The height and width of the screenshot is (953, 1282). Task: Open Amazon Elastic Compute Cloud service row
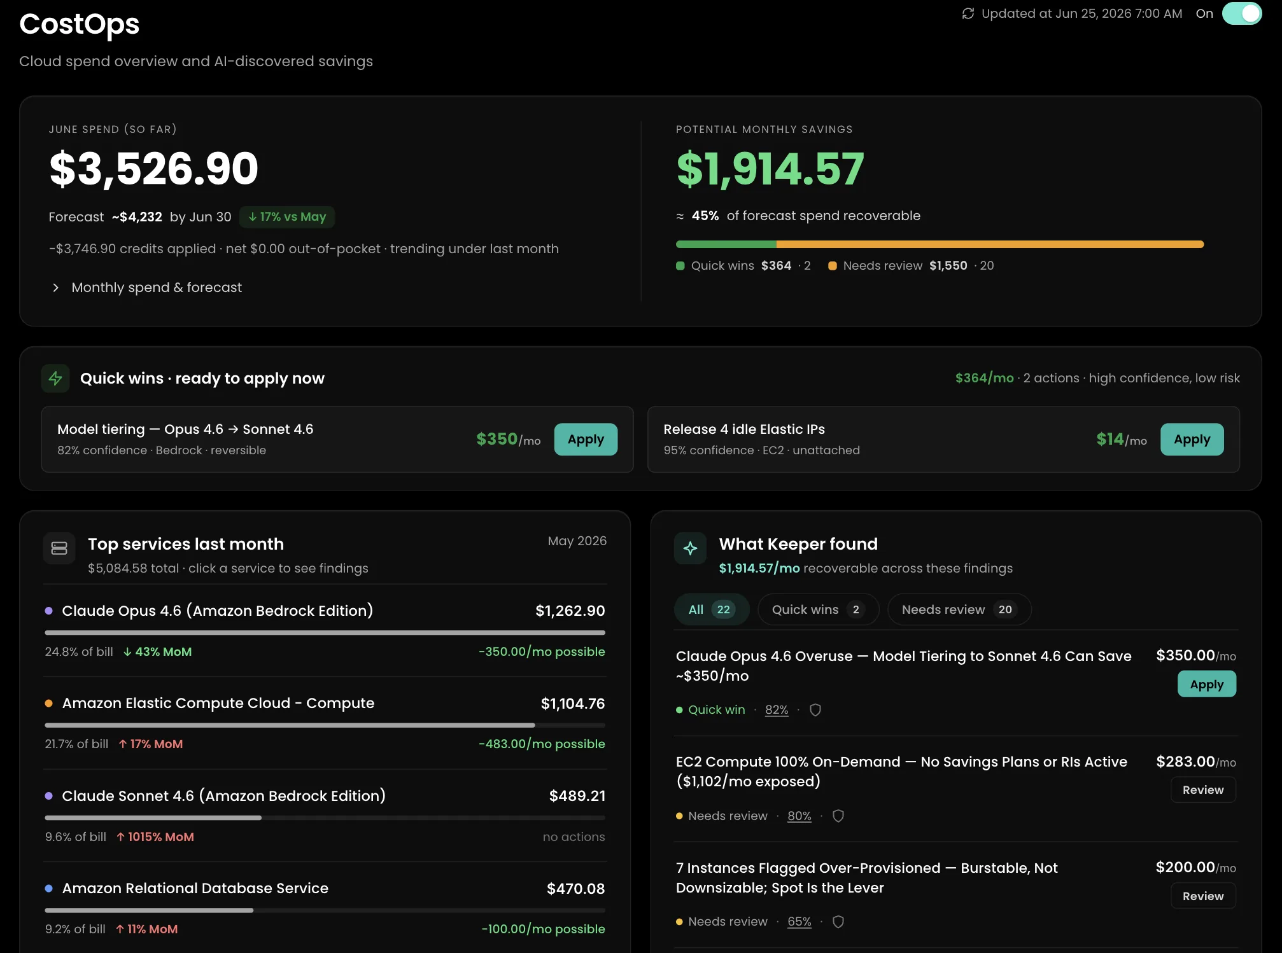[325, 723]
